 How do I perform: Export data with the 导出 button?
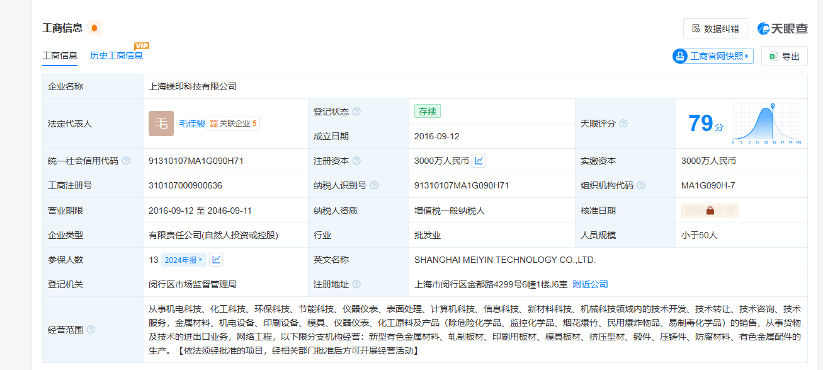(784, 56)
